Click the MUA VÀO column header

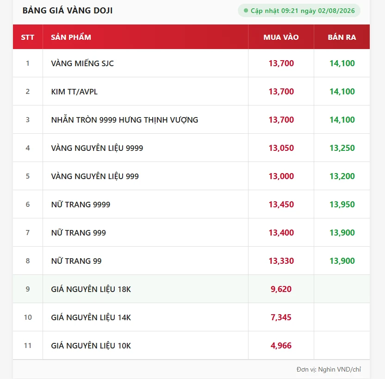click(281, 37)
